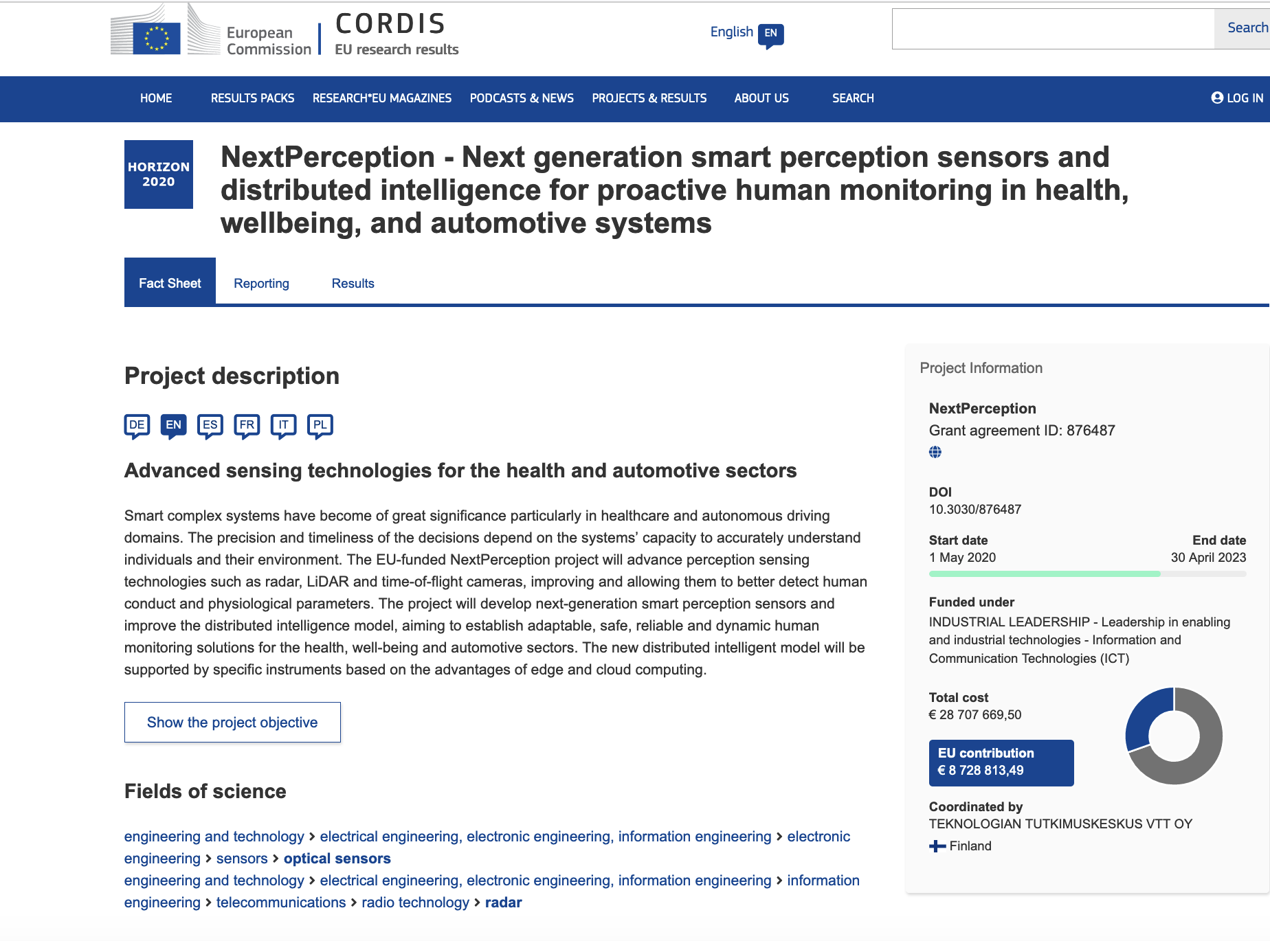
Task: Click the Horizon 2020 programme badge
Action: coord(159,174)
